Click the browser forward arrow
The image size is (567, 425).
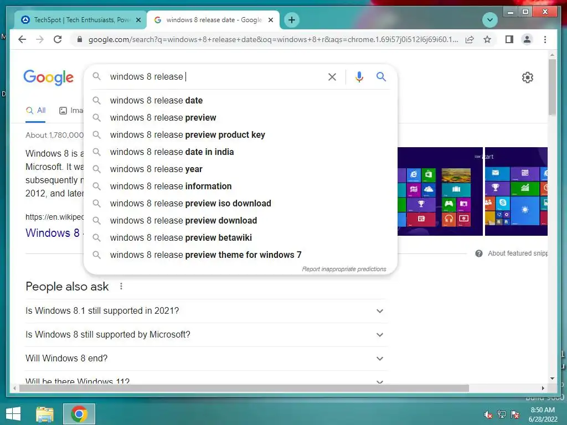[x=40, y=39]
